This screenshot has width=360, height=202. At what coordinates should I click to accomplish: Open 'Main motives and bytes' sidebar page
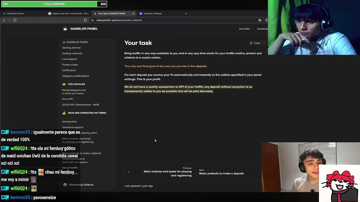click(78, 140)
